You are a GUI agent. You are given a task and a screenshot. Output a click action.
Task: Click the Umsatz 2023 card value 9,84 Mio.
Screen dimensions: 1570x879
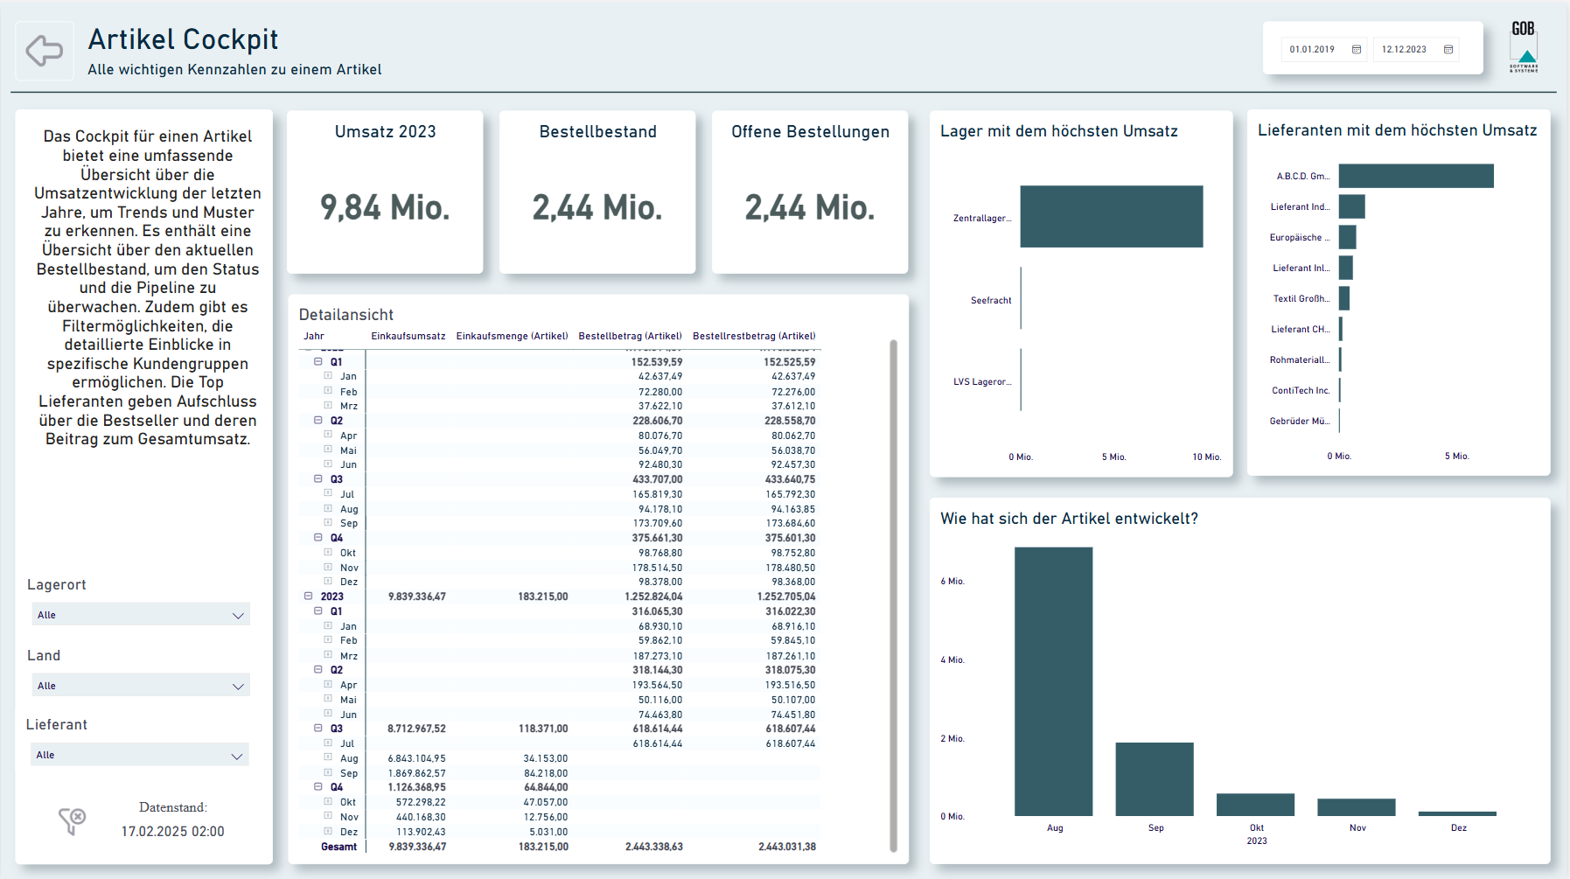[385, 207]
